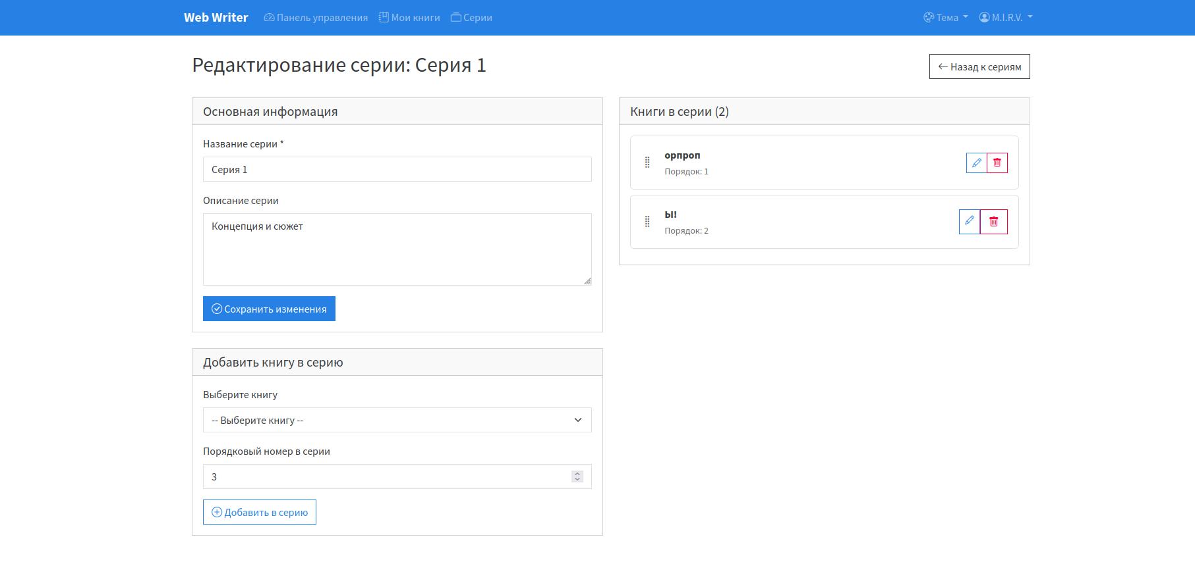The height and width of the screenshot is (566, 1195).
Task: Open Мои книги from the navbar
Action: 409,18
